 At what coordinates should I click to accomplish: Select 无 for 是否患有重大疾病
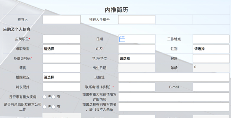pyautogui.click(x=45, y=97)
